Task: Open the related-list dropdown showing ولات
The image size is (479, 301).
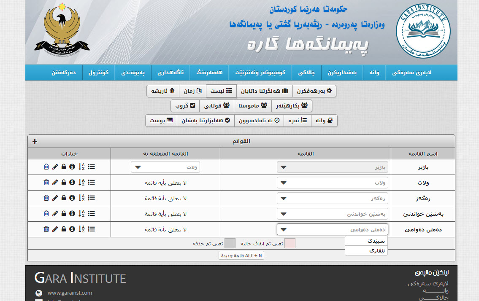Action: point(165,167)
